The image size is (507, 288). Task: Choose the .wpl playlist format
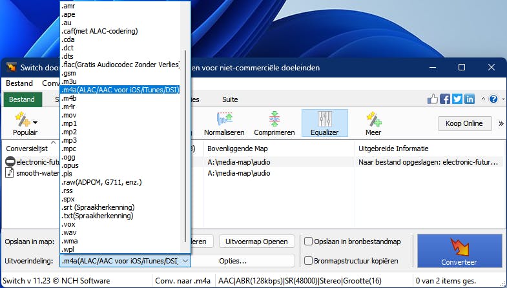(120, 249)
